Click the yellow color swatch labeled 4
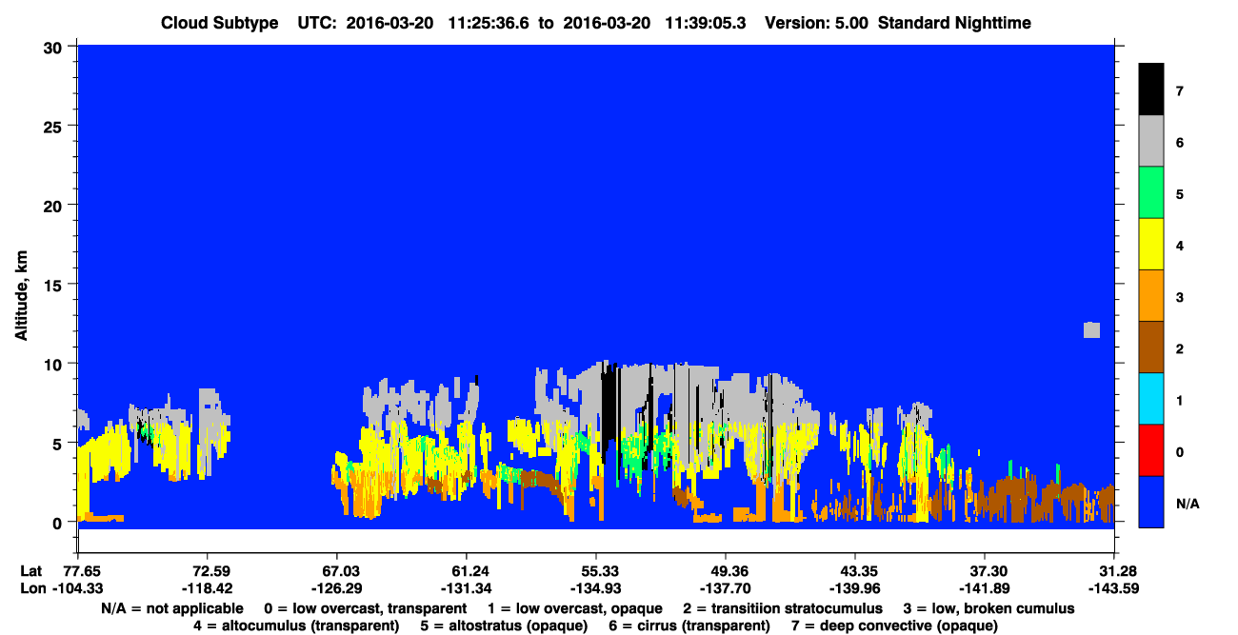This screenshot has width=1238, height=635. coord(1151,245)
